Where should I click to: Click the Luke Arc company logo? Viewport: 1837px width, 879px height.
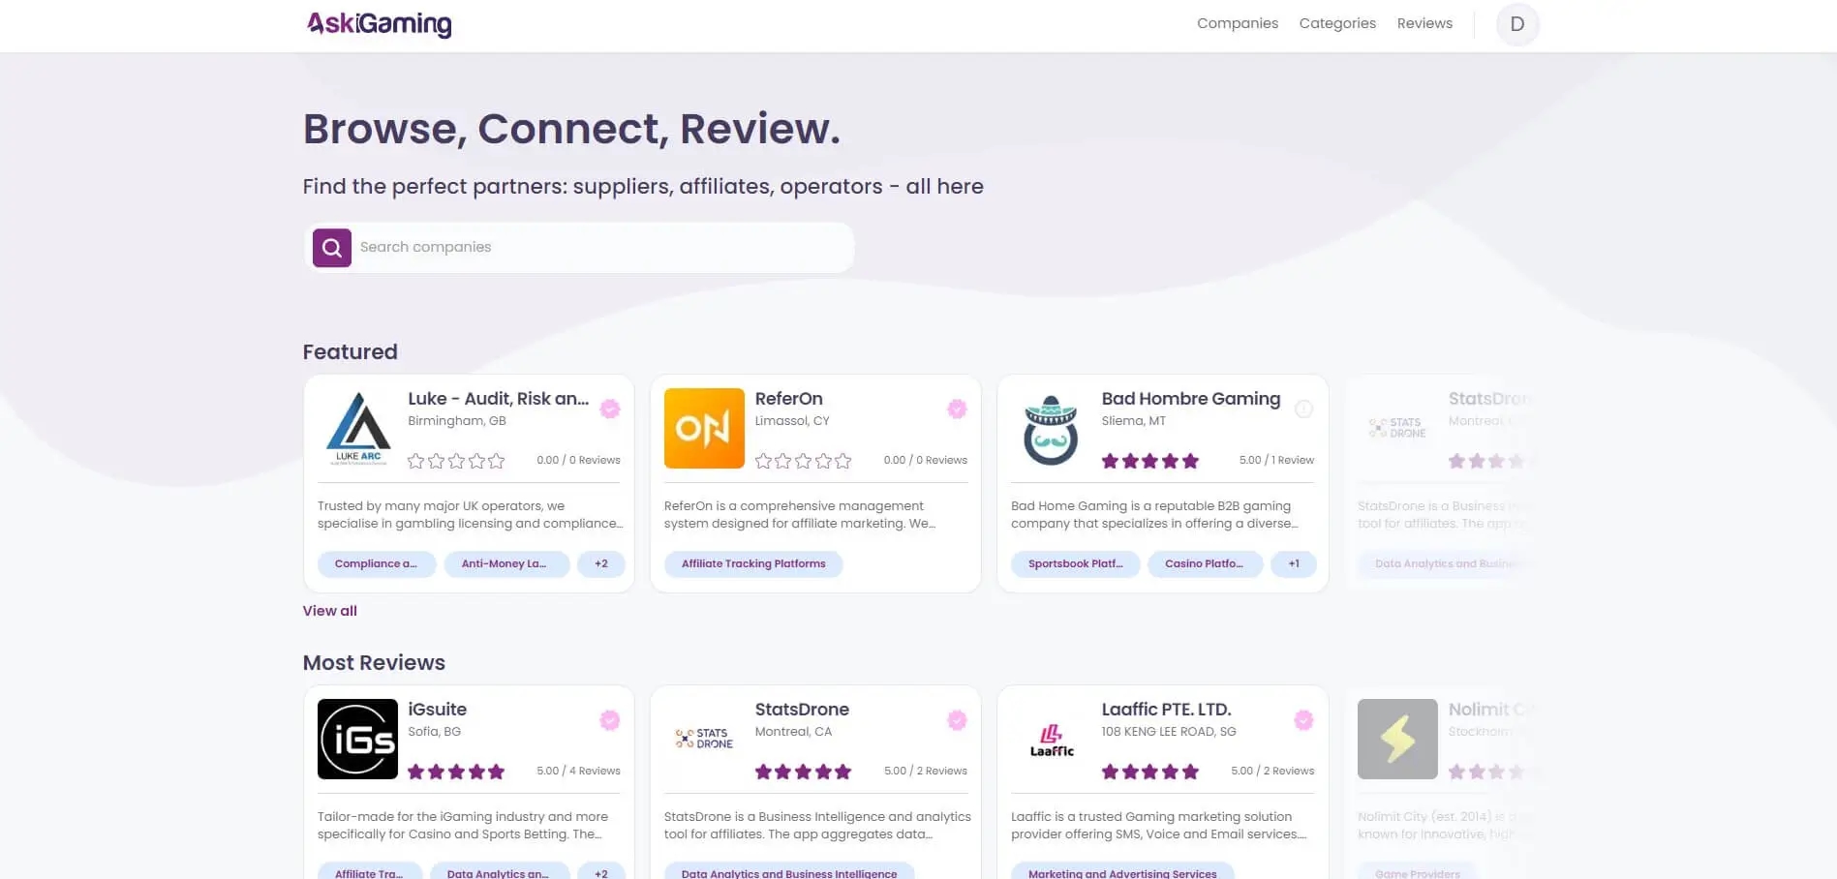(358, 429)
